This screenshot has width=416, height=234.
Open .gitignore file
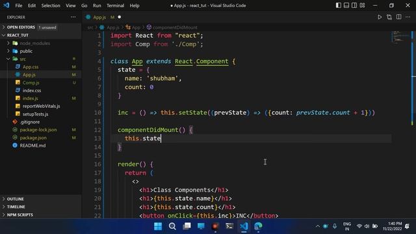tap(29, 122)
